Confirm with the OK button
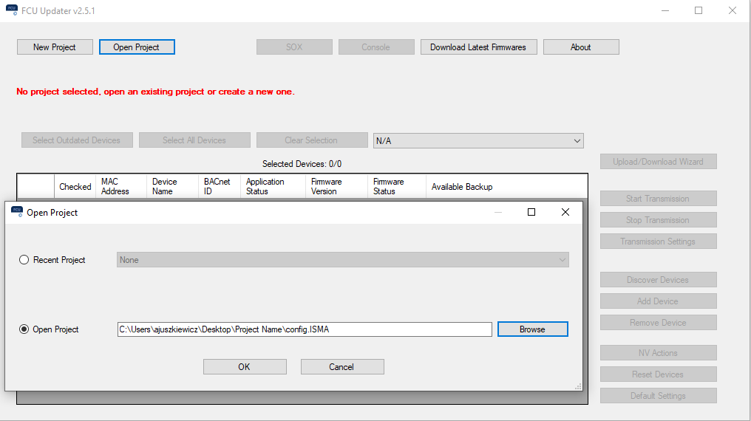This screenshot has height=421, width=751. click(245, 367)
